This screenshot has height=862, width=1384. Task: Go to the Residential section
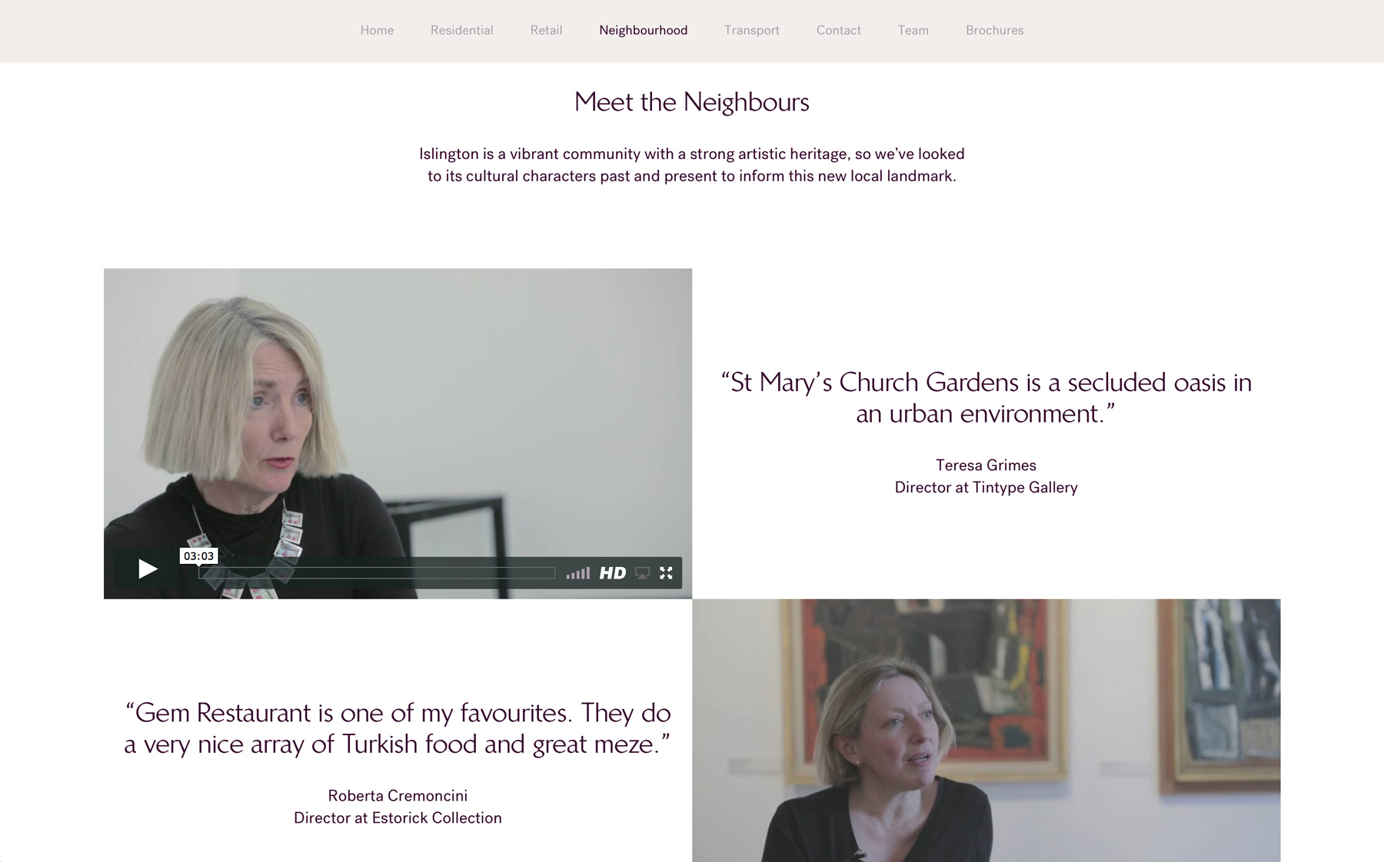coord(462,30)
